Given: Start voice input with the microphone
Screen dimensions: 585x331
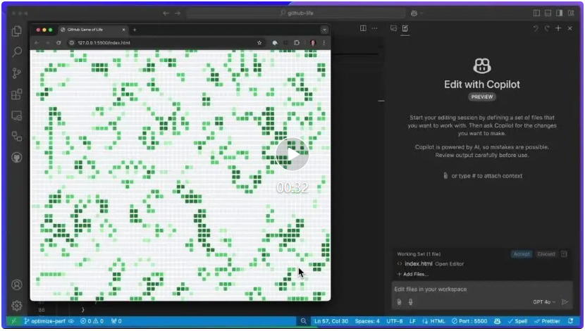Looking at the screenshot, I should (410, 302).
